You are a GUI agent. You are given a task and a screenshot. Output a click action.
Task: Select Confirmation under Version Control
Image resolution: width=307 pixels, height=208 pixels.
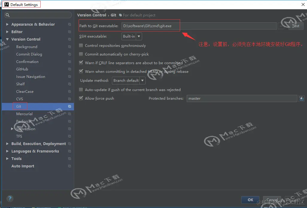click(x=27, y=62)
